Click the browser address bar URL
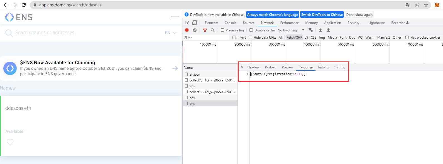Viewport: 443px width, 164px height. point(70,5)
